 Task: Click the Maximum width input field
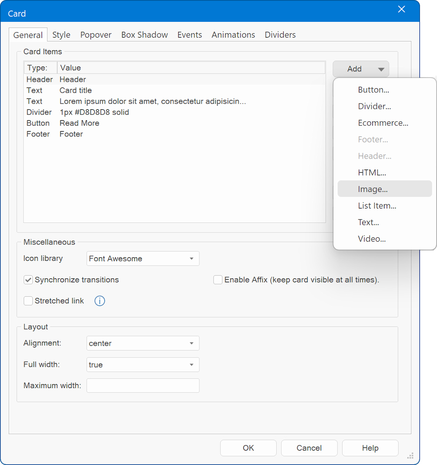(143, 386)
